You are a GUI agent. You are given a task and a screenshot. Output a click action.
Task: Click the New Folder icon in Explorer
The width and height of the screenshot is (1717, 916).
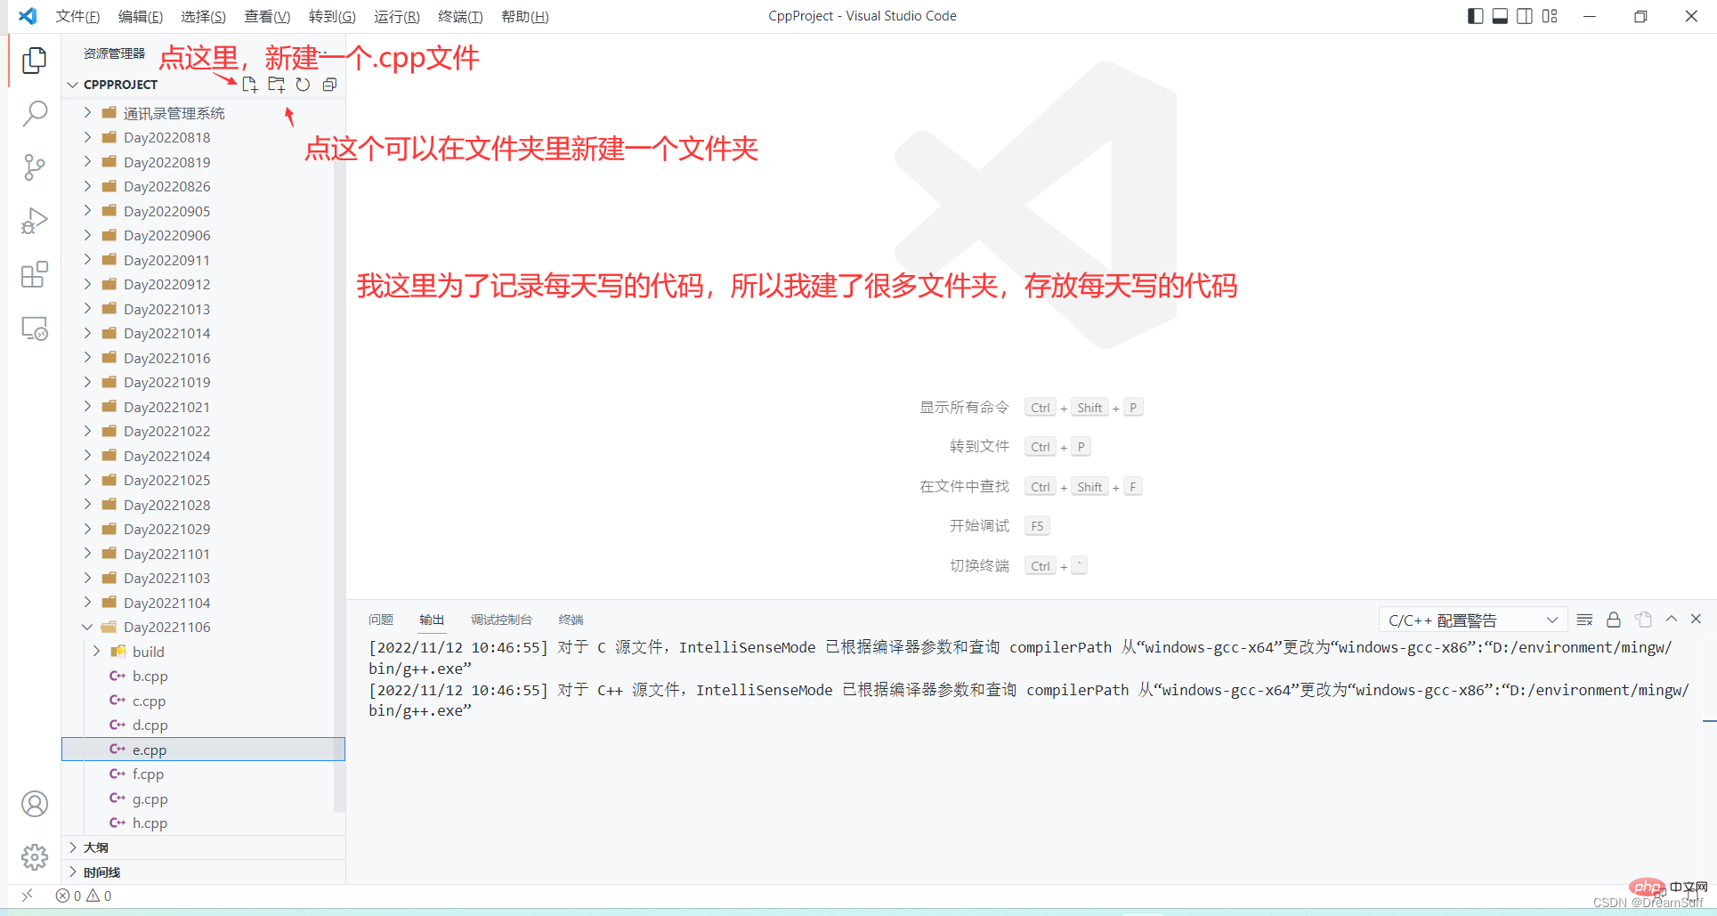click(276, 85)
